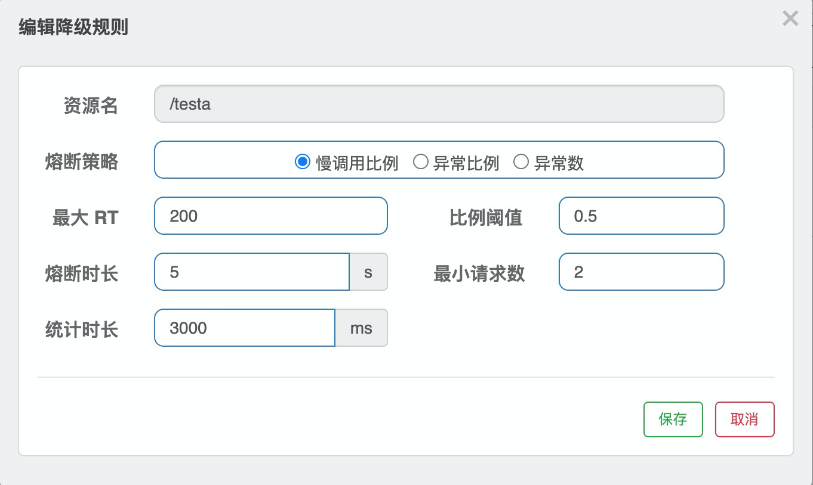Close the 编辑降级规则 dialog with X
Image resolution: width=813 pixels, height=485 pixels.
(790, 19)
